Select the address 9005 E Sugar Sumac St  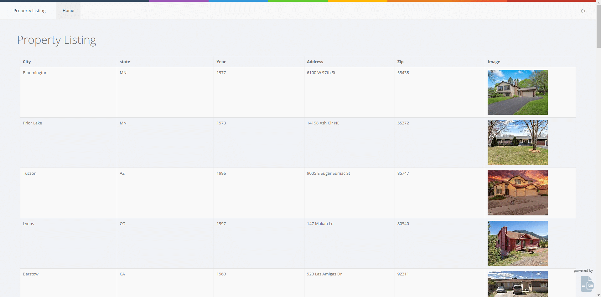pyautogui.click(x=328, y=174)
